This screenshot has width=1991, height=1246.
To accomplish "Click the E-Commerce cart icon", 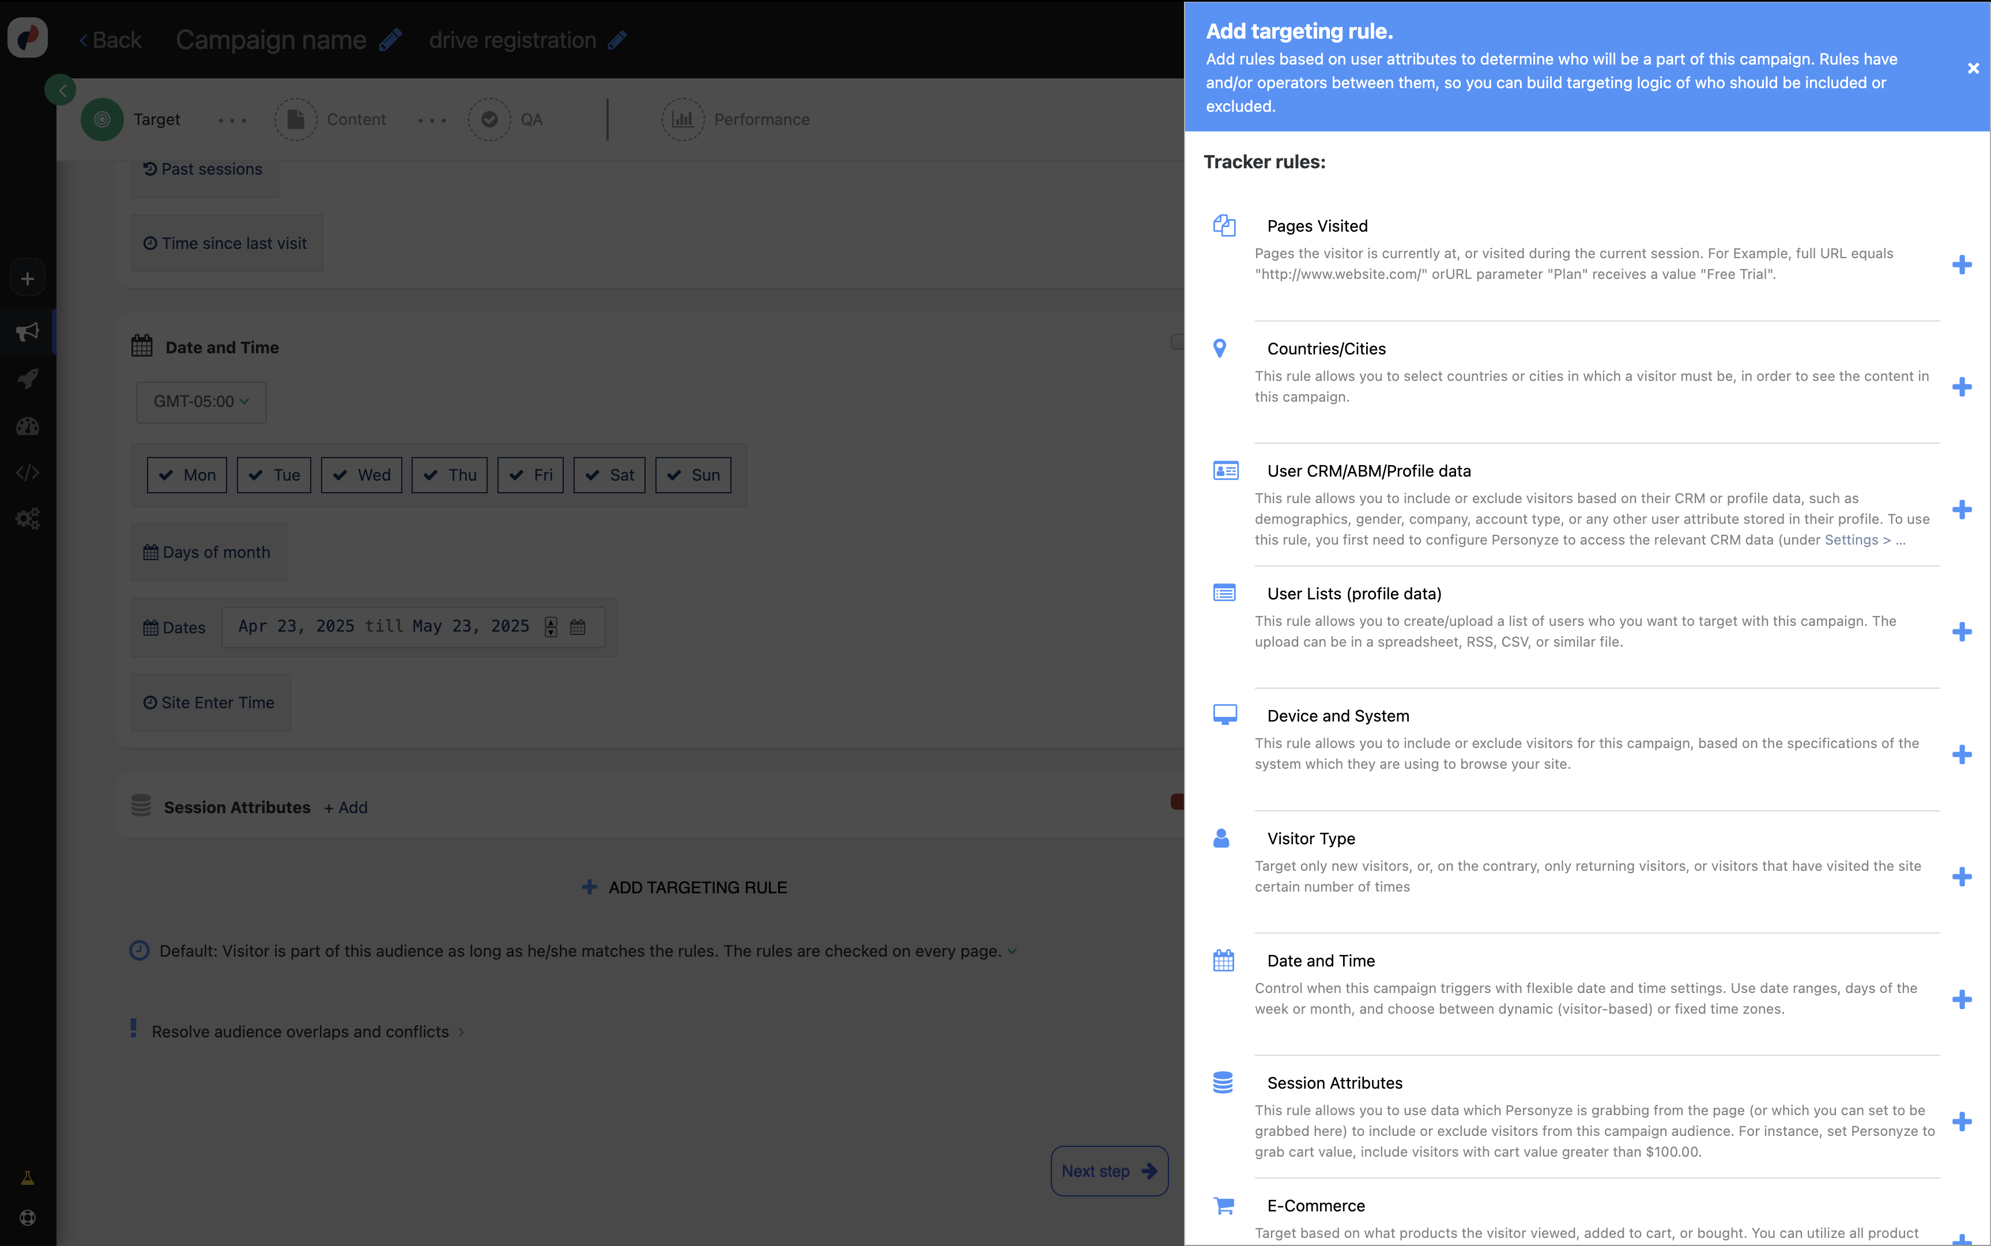I will pyautogui.click(x=1224, y=1206).
